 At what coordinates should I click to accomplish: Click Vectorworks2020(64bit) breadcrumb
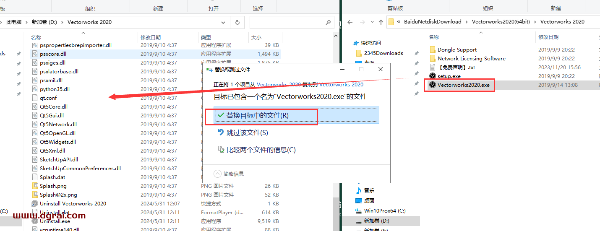[501, 22]
